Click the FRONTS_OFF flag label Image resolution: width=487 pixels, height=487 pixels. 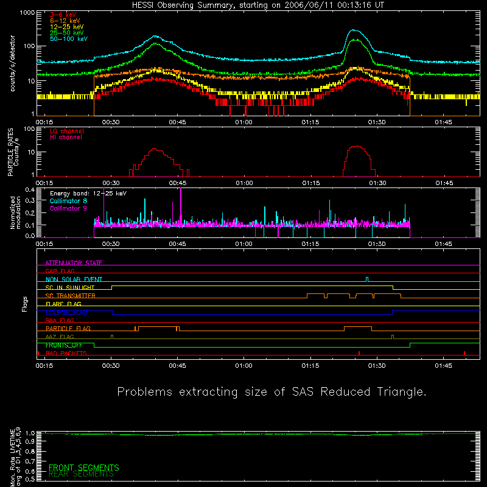point(64,345)
